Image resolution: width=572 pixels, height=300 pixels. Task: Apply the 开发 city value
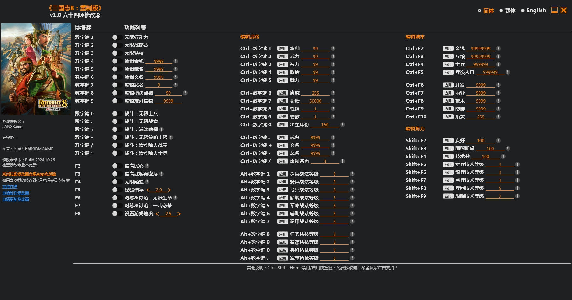pos(448,85)
